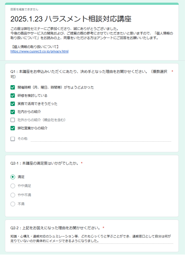The image size is (185, 256).
Task: Uncheck the 研修を検討している checkbox
Action: (13, 95)
